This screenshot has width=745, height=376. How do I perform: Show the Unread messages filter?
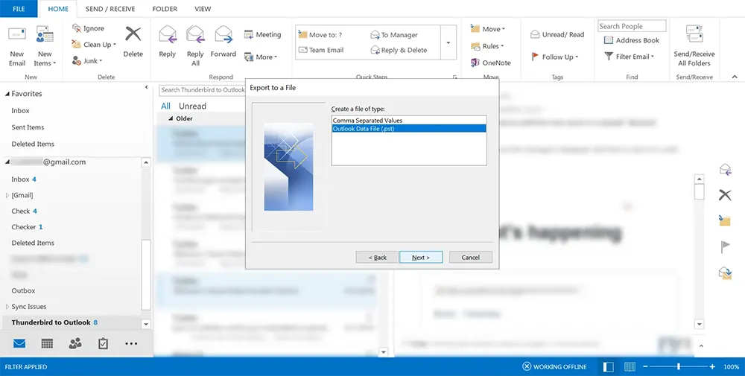192,106
